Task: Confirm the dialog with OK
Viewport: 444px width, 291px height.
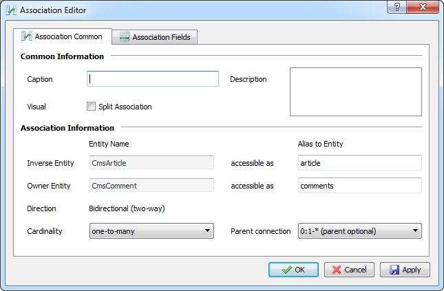Action: (293, 270)
